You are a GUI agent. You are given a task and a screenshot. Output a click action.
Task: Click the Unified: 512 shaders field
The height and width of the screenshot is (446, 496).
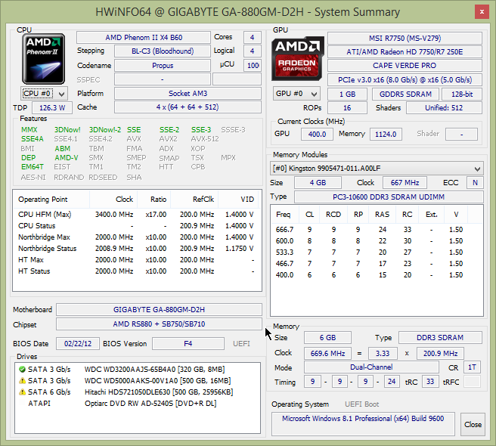click(444, 107)
